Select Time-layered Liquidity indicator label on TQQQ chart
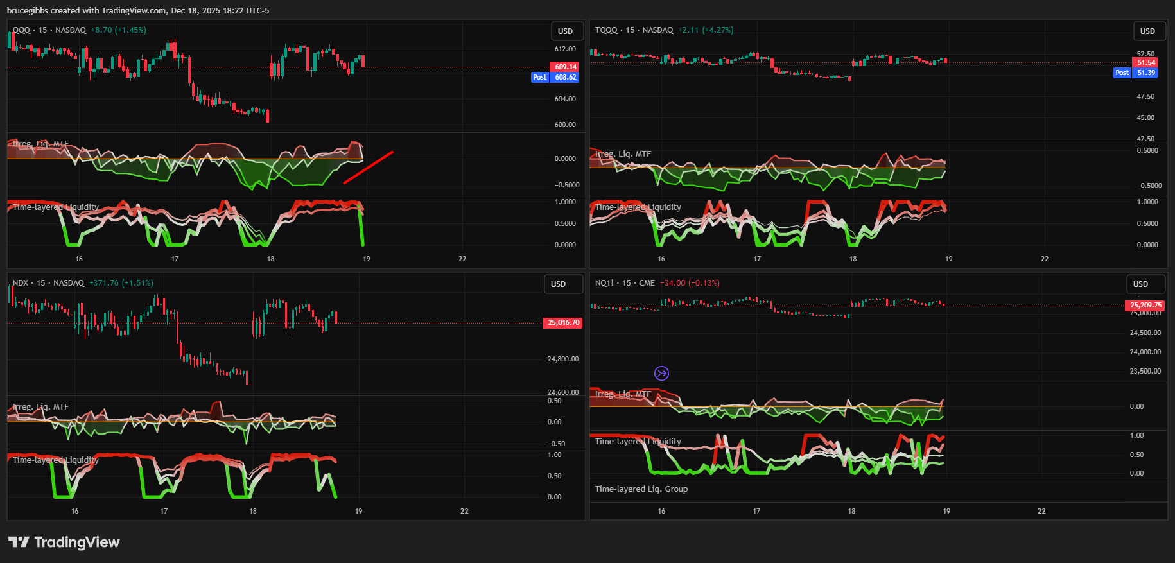 (638, 207)
